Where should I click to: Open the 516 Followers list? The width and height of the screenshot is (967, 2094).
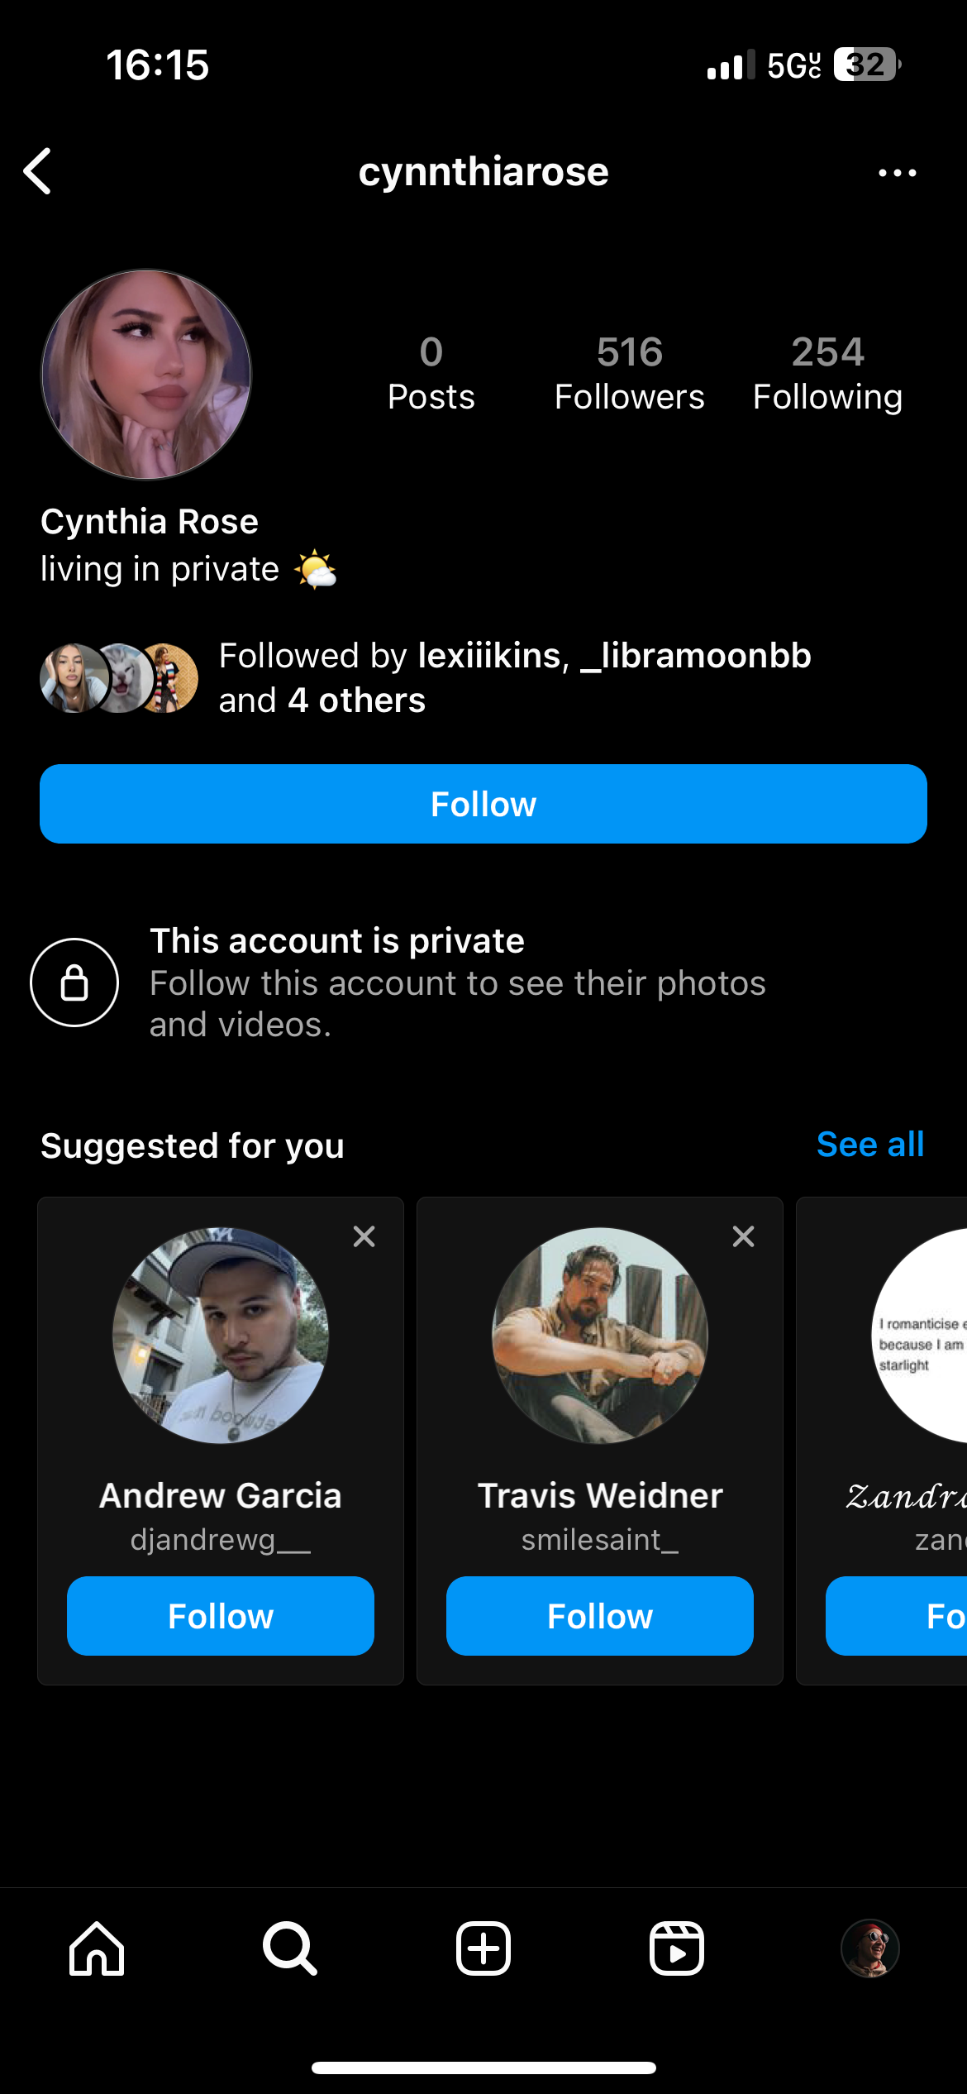[x=630, y=373]
